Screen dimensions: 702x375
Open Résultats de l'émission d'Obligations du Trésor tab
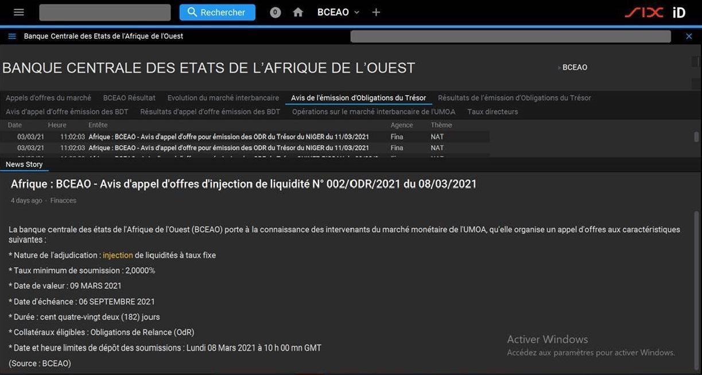click(514, 98)
